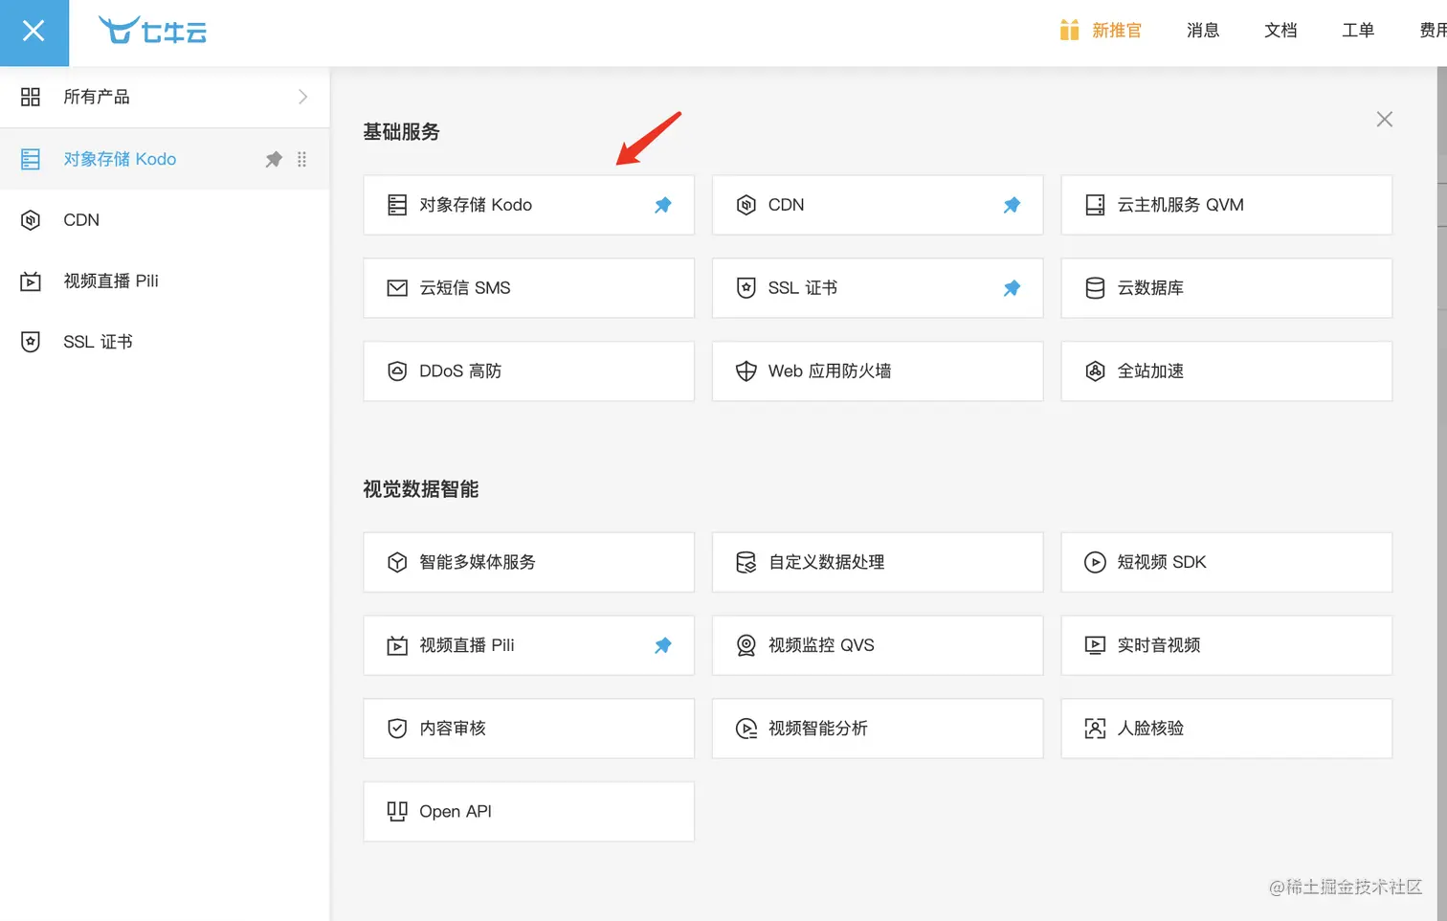
Task: Open the Open API card
Action: click(x=528, y=813)
